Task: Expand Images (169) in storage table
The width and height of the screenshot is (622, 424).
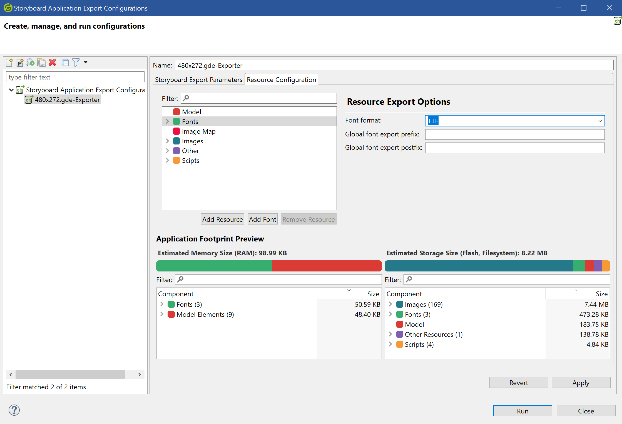Action: click(390, 304)
